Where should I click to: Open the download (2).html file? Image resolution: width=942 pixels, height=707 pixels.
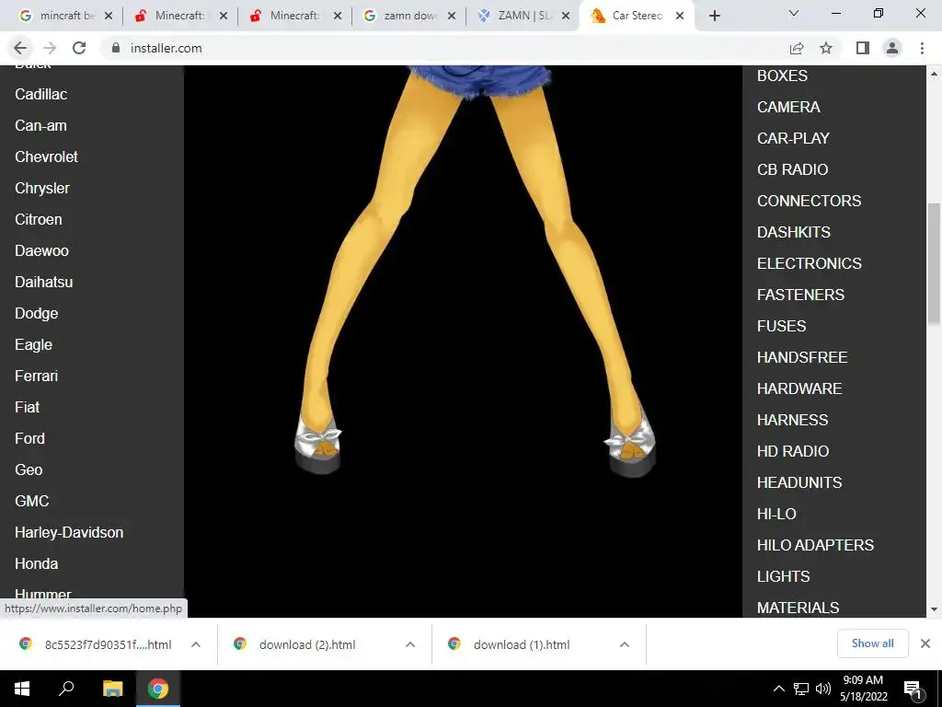(x=307, y=644)
